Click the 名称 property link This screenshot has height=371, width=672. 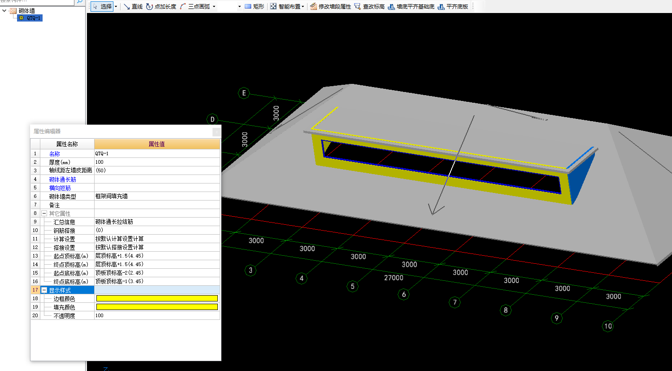pyautogui.click(x=54, y=154)
